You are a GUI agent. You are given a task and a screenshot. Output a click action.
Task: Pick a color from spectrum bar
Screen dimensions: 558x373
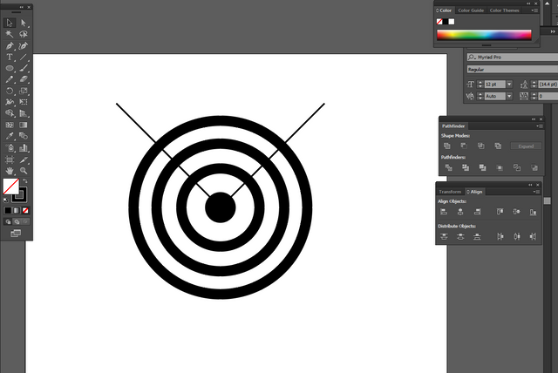pyautogui.click(x=484, y=35)
